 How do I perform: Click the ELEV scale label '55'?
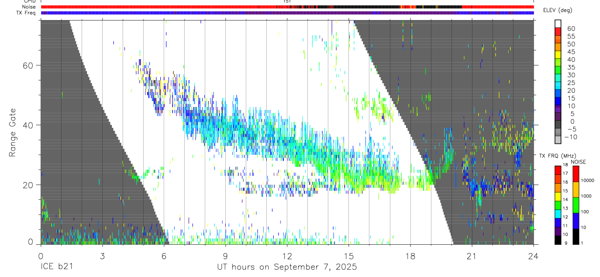(x=570, y=36)
